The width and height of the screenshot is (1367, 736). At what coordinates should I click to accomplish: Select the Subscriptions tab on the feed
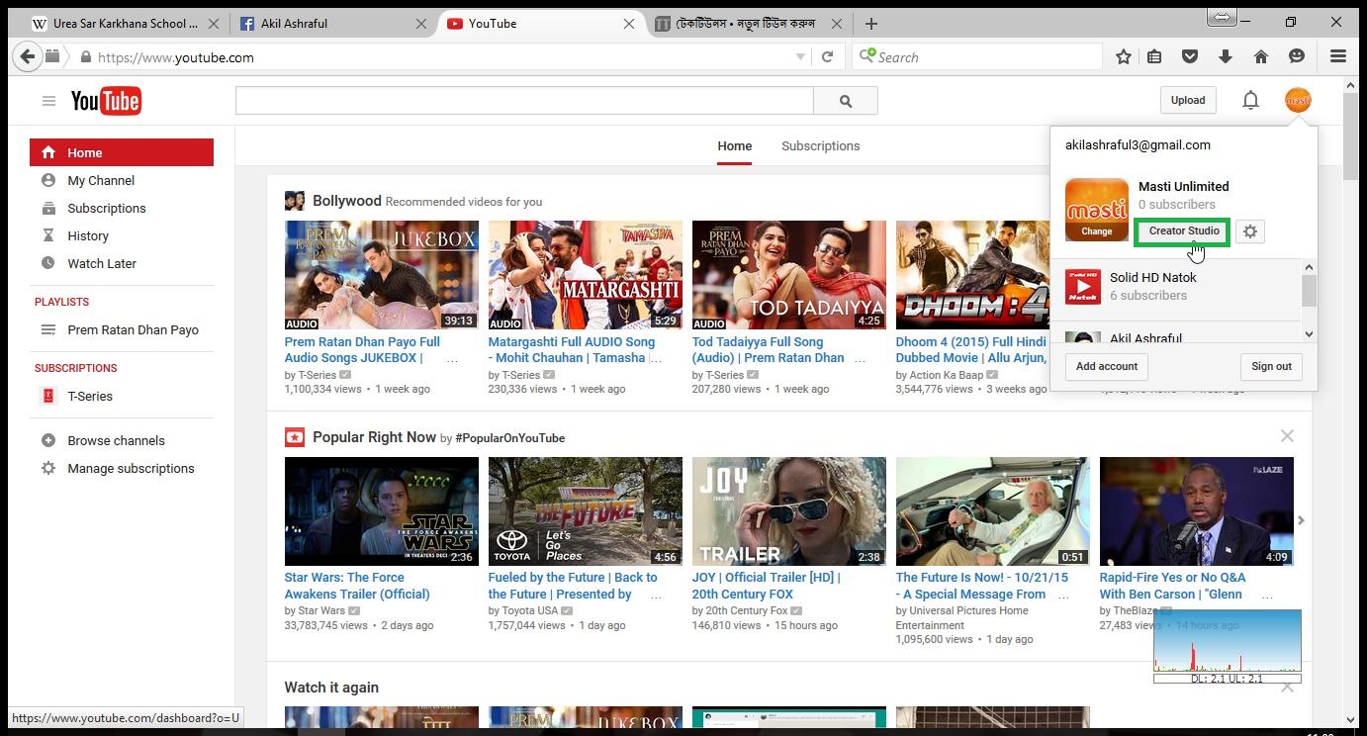tap(820, 146)
